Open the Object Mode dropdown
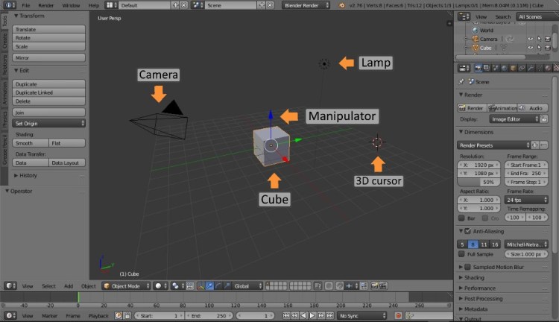559x322 pixels. [126, 285]
